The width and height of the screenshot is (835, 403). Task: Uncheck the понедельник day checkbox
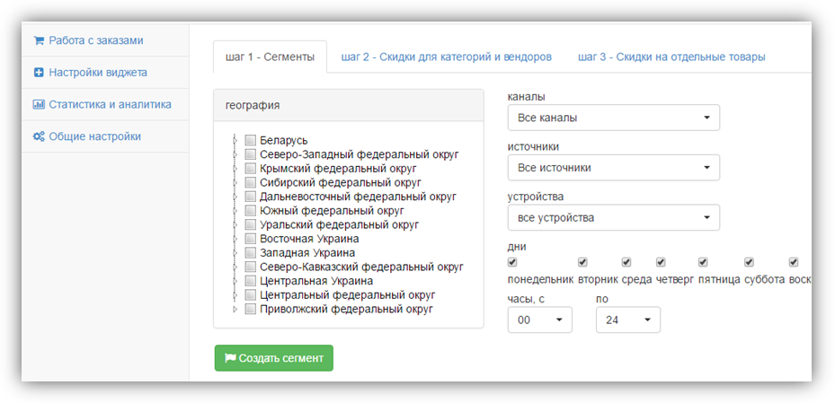(x=512, y=262)
